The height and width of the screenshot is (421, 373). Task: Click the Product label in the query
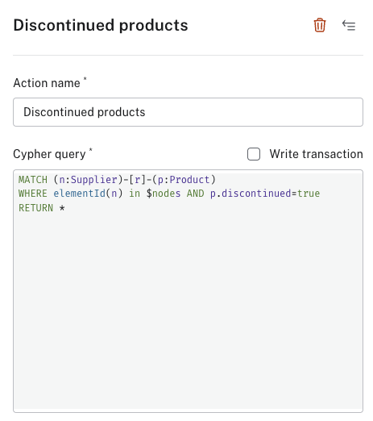189,180
